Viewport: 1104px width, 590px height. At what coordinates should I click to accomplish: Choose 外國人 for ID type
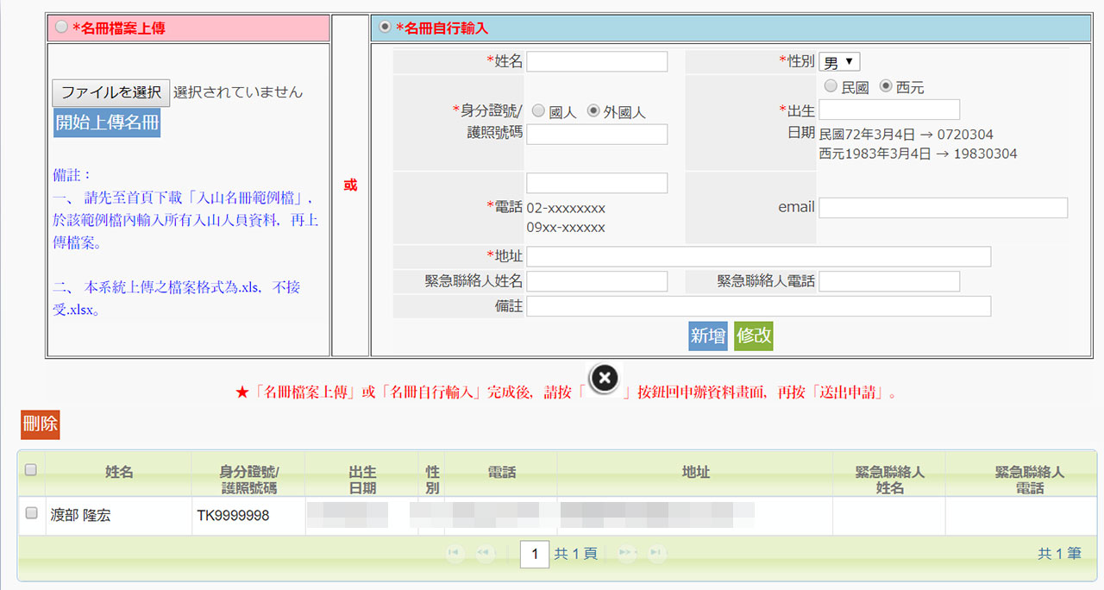tap(593, 111)
